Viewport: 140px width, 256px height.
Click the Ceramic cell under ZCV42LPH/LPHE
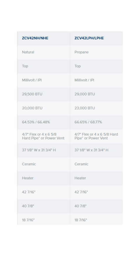coord(81,164)
